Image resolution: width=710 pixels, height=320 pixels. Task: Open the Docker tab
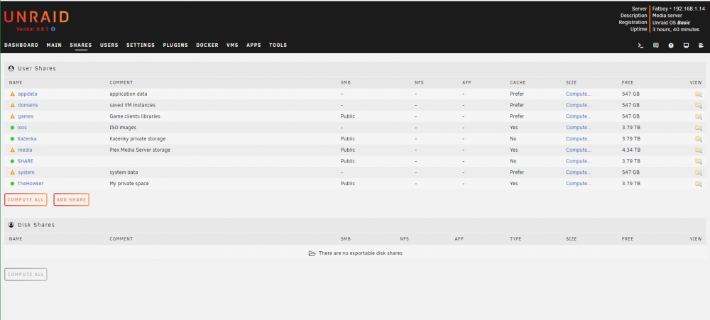(207, 45)
